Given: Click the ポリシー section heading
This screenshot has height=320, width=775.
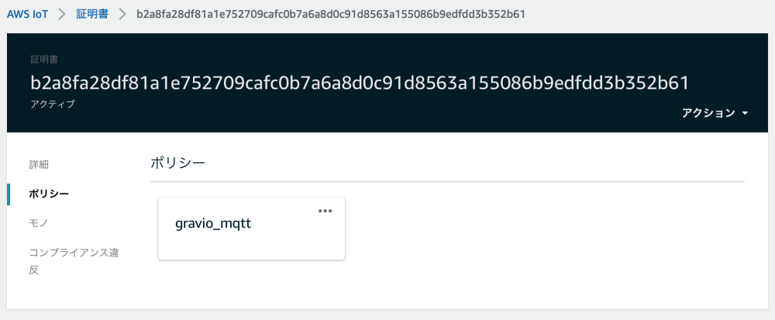Looking at the screenshot, I should coord(178,163).
